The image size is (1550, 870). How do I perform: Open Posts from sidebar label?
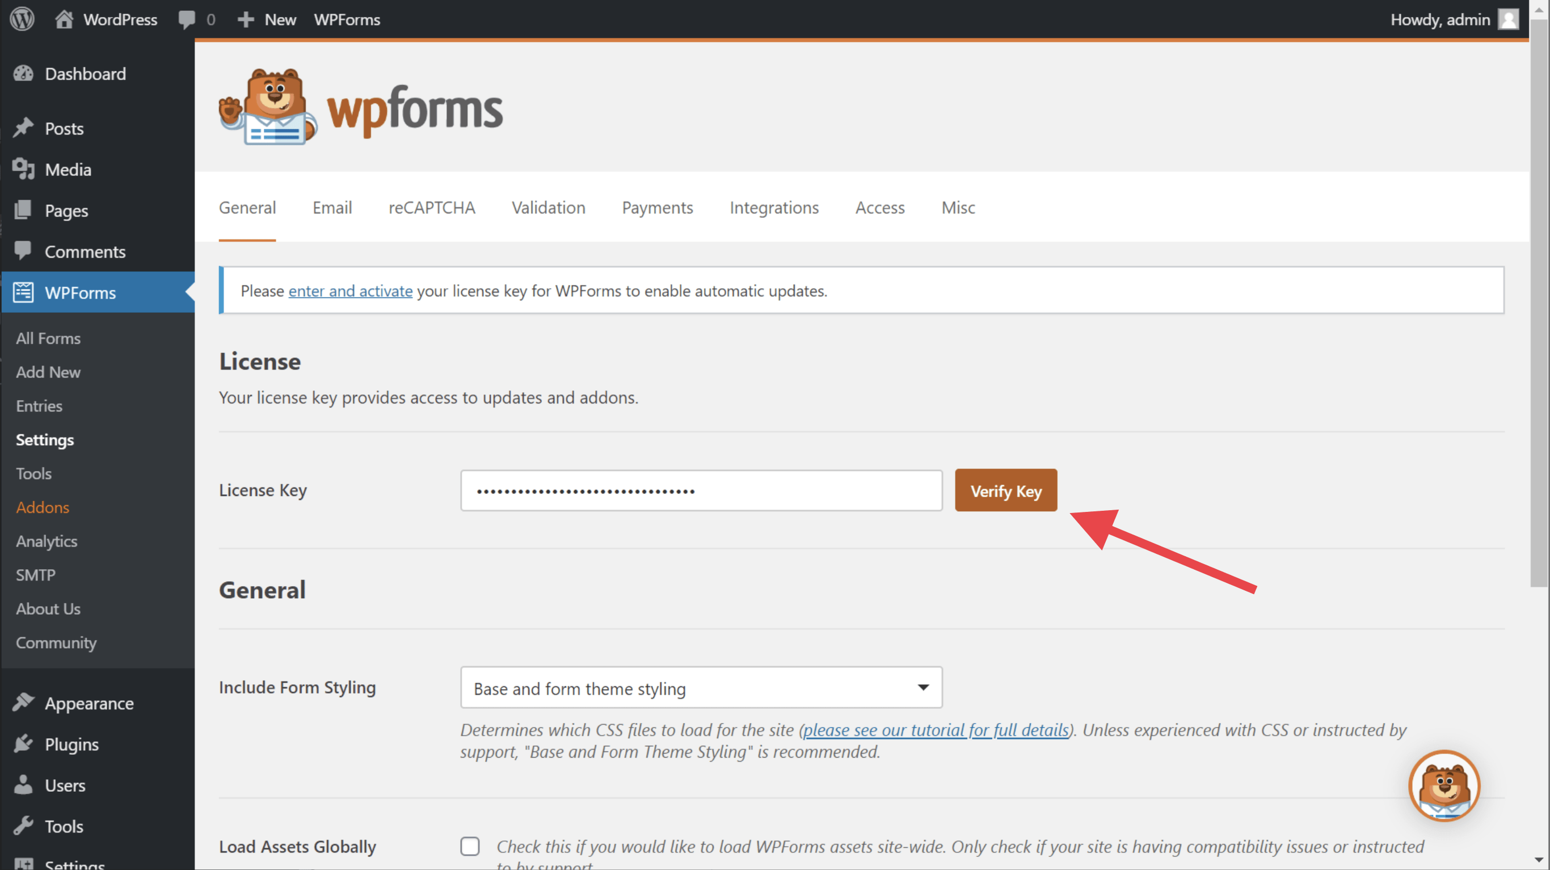tap(64, 128)
